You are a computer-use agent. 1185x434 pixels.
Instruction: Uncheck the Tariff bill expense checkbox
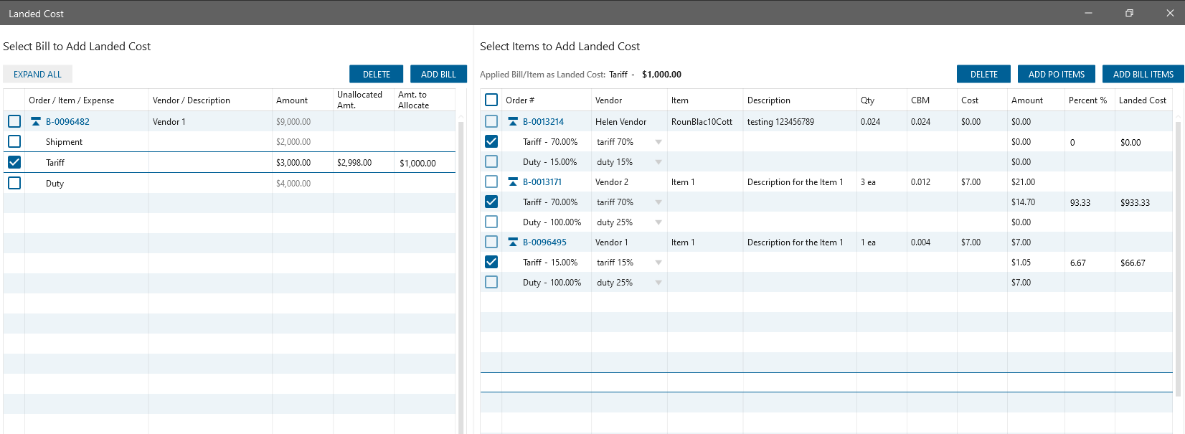pos(14,162)
